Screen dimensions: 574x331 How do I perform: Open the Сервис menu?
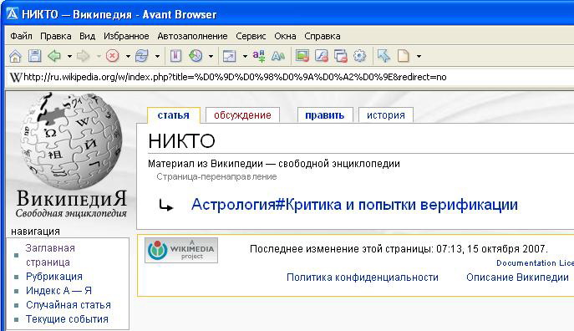(x=251, y=36)
